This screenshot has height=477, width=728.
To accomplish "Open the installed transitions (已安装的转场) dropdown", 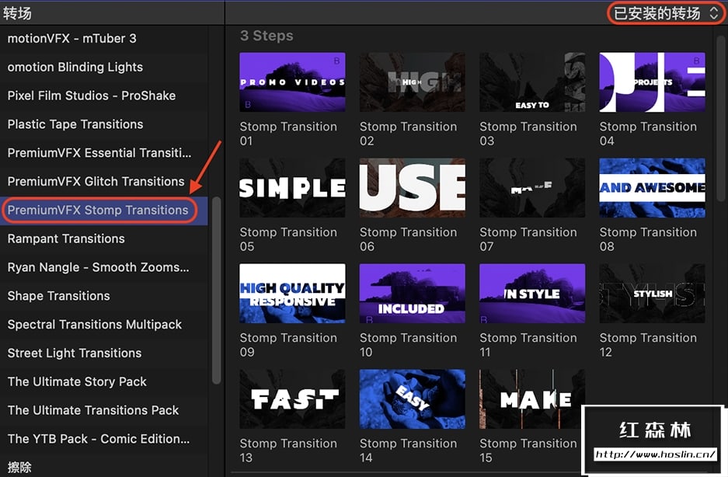I will point(666,13).
